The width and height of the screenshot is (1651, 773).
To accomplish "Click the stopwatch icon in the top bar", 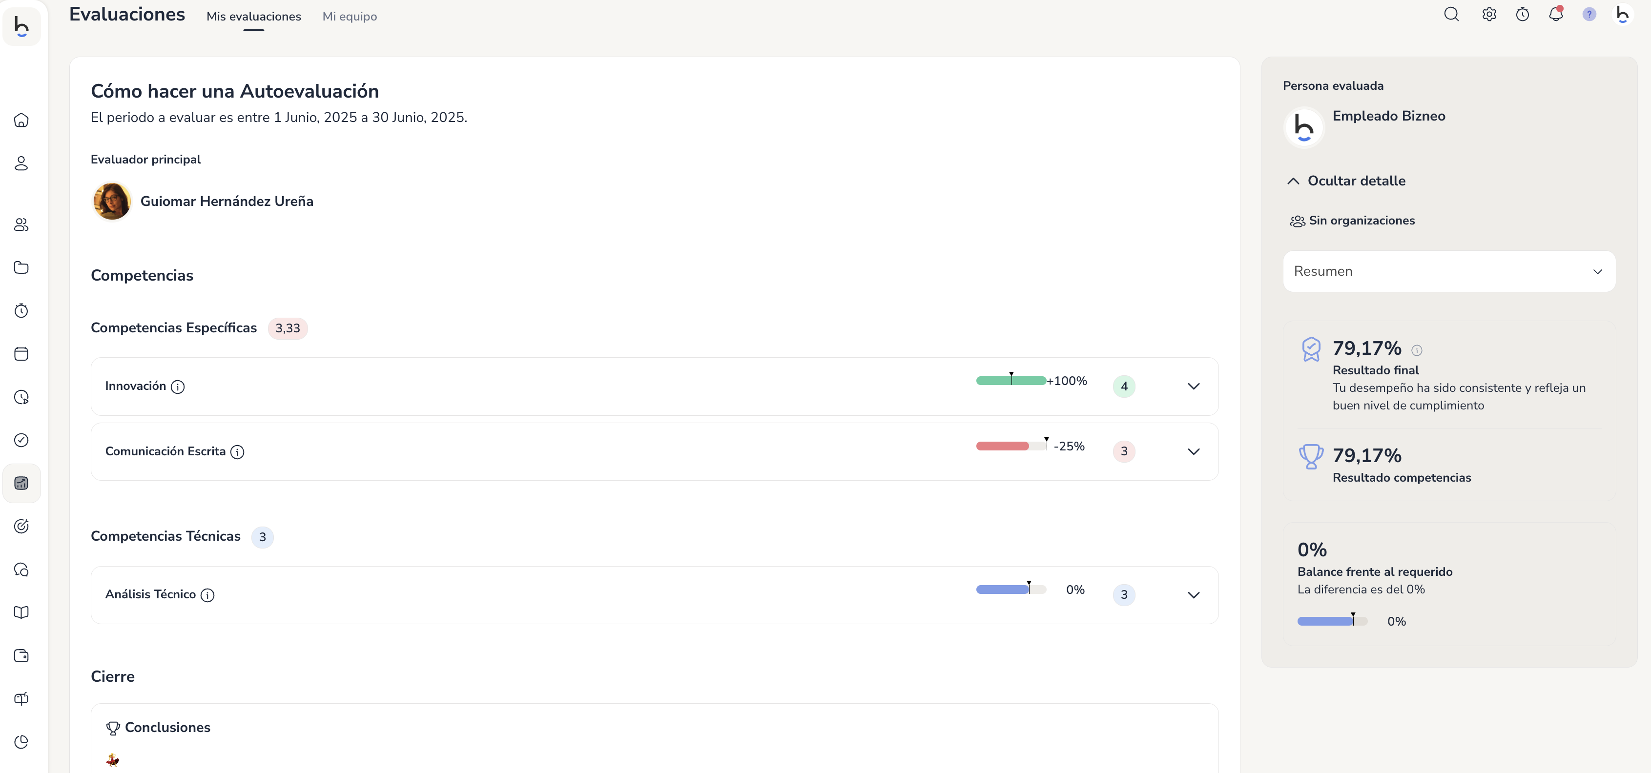I will coord(1522,14).
